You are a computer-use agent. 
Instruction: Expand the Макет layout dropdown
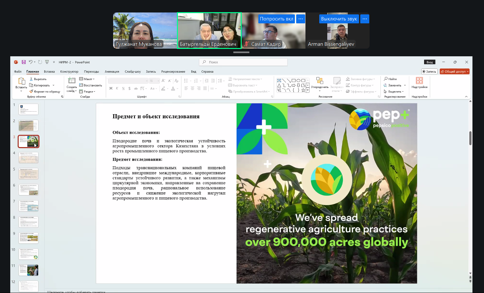pyautogui.click(x=87, y=79)
